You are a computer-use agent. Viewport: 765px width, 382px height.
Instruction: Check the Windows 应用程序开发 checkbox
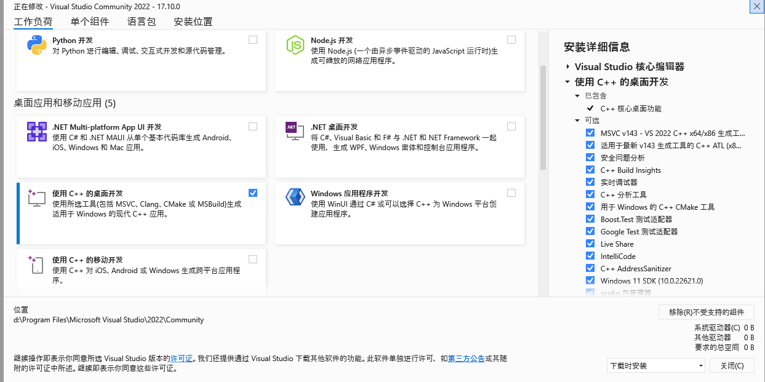(511, 193)
